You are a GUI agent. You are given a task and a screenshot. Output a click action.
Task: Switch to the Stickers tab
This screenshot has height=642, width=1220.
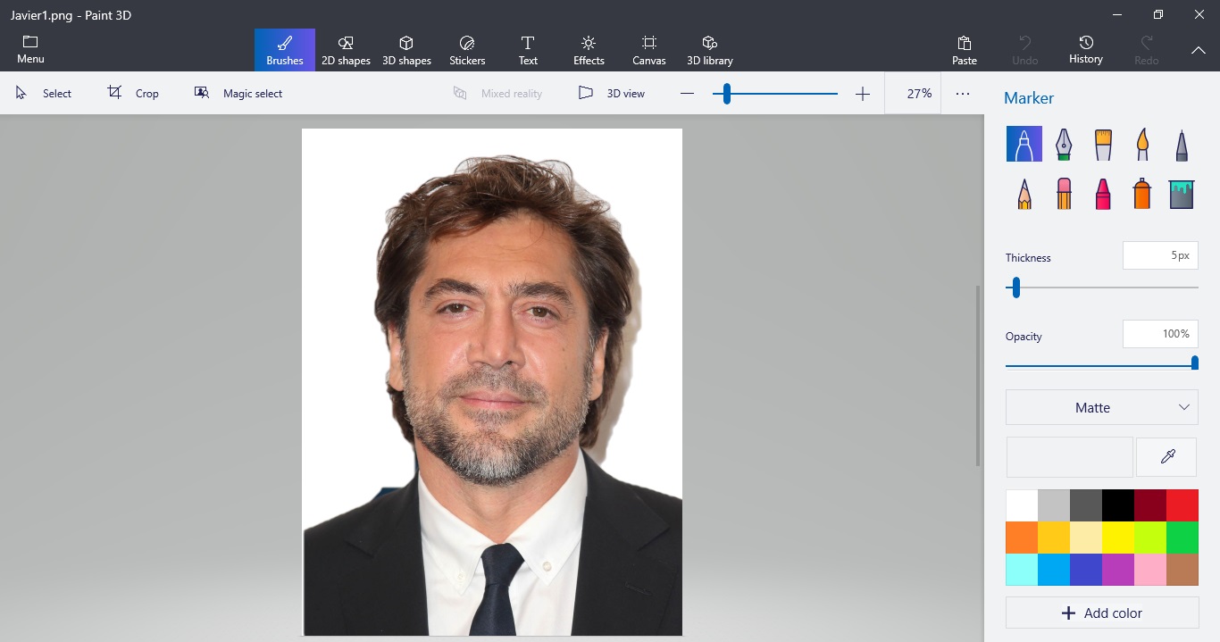click(x=467, y=49)
